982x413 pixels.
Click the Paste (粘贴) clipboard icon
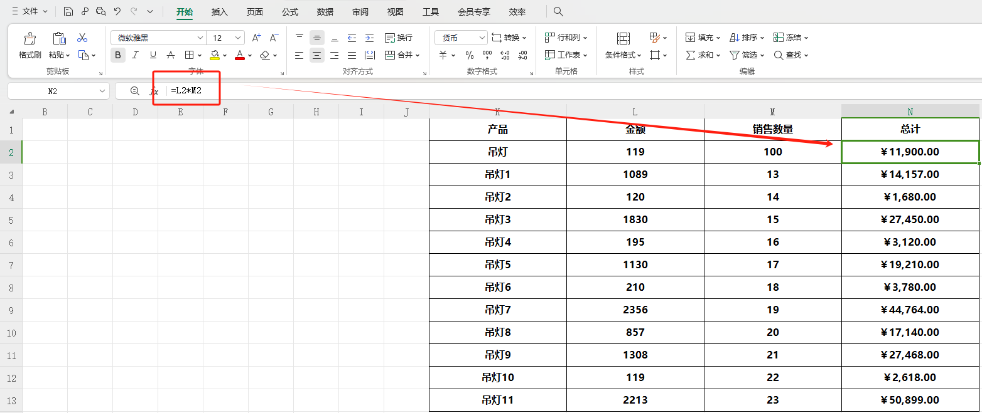point(60,38)
